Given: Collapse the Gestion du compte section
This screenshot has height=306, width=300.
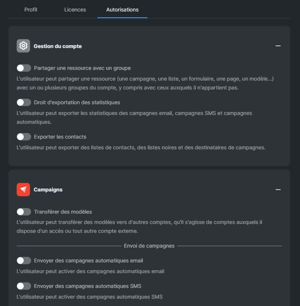Looking at the screenshot, I should (278, 45).
